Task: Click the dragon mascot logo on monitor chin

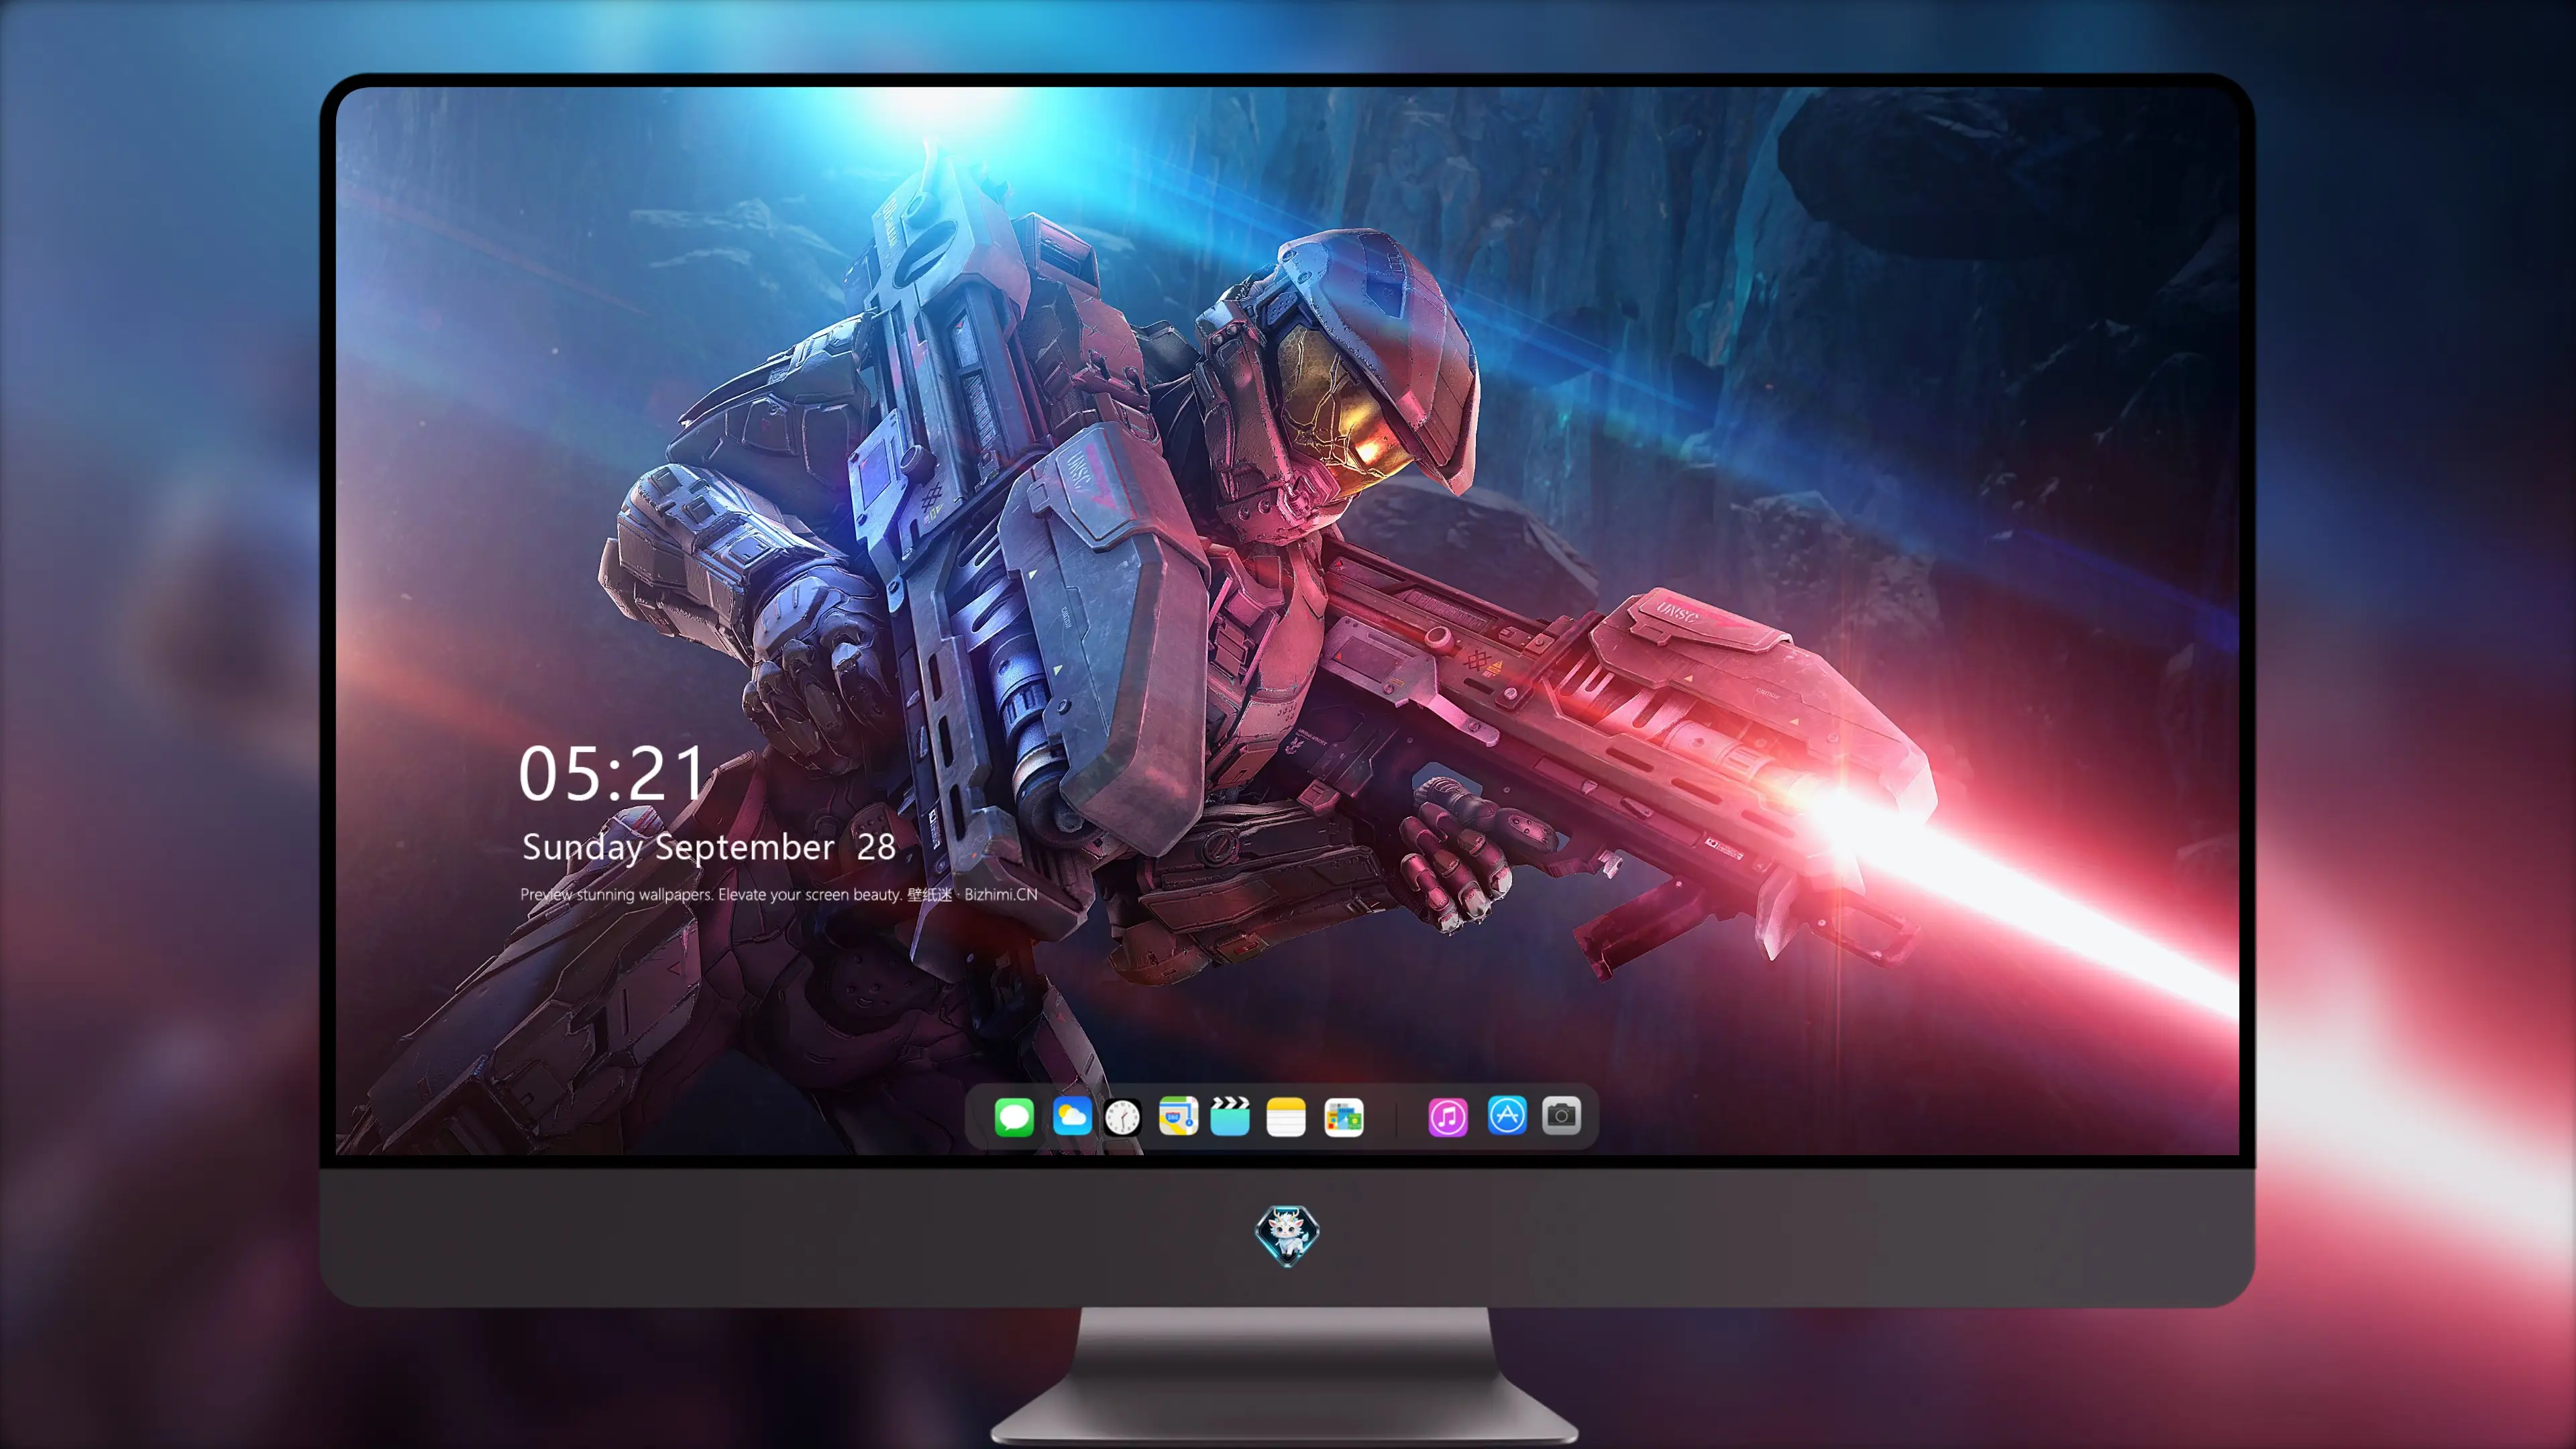Action: pos(1287,1236)
